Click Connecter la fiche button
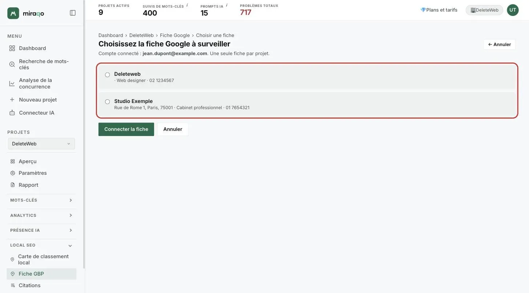Screen dimensions: 529x293 point(126,129)
